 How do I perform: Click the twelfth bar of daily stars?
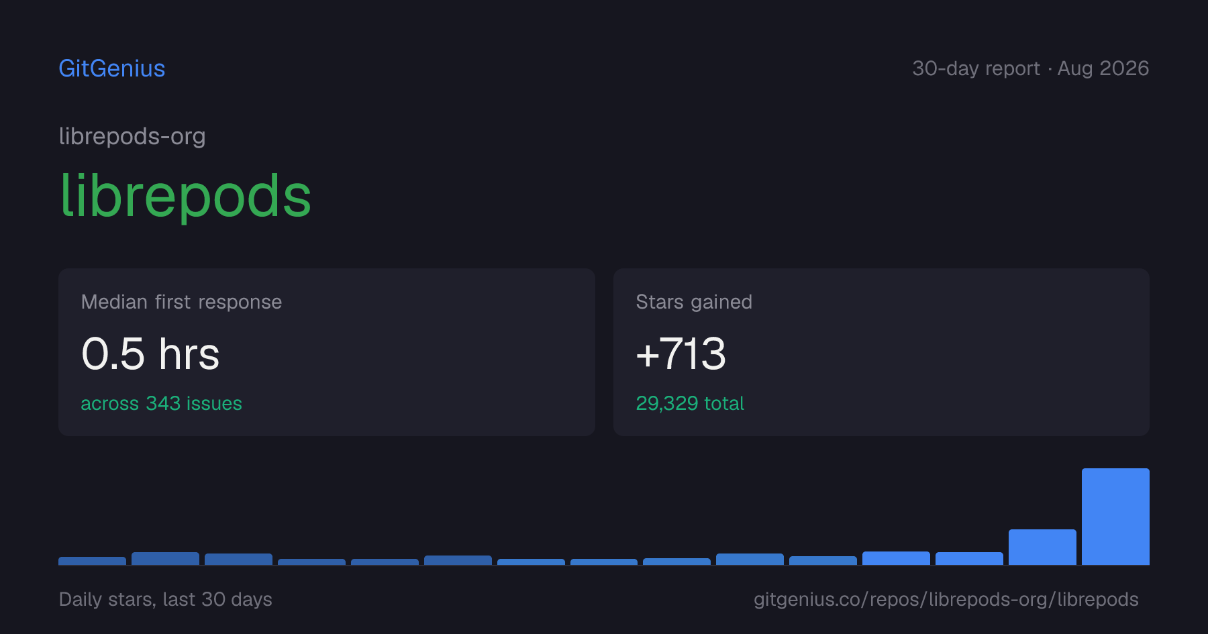pos(896,558)
